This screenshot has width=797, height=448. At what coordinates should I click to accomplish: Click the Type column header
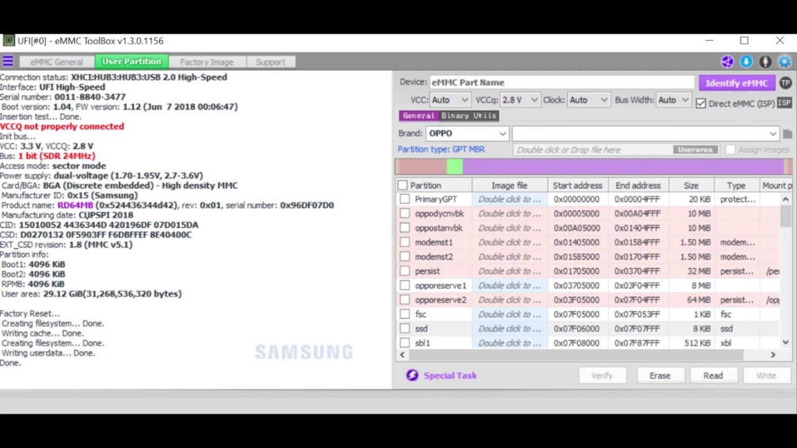pyautogui.click(x=736, y=185)
